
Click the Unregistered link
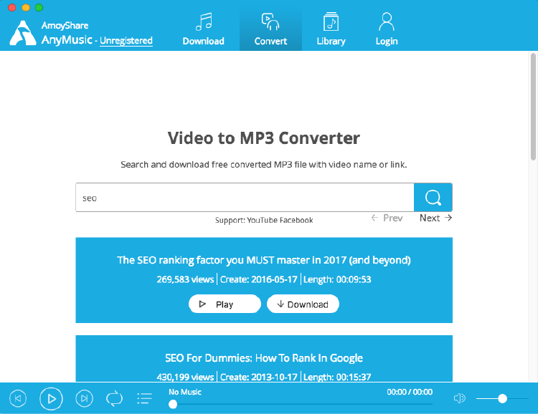pyautogui.click(x=126, y=40)
